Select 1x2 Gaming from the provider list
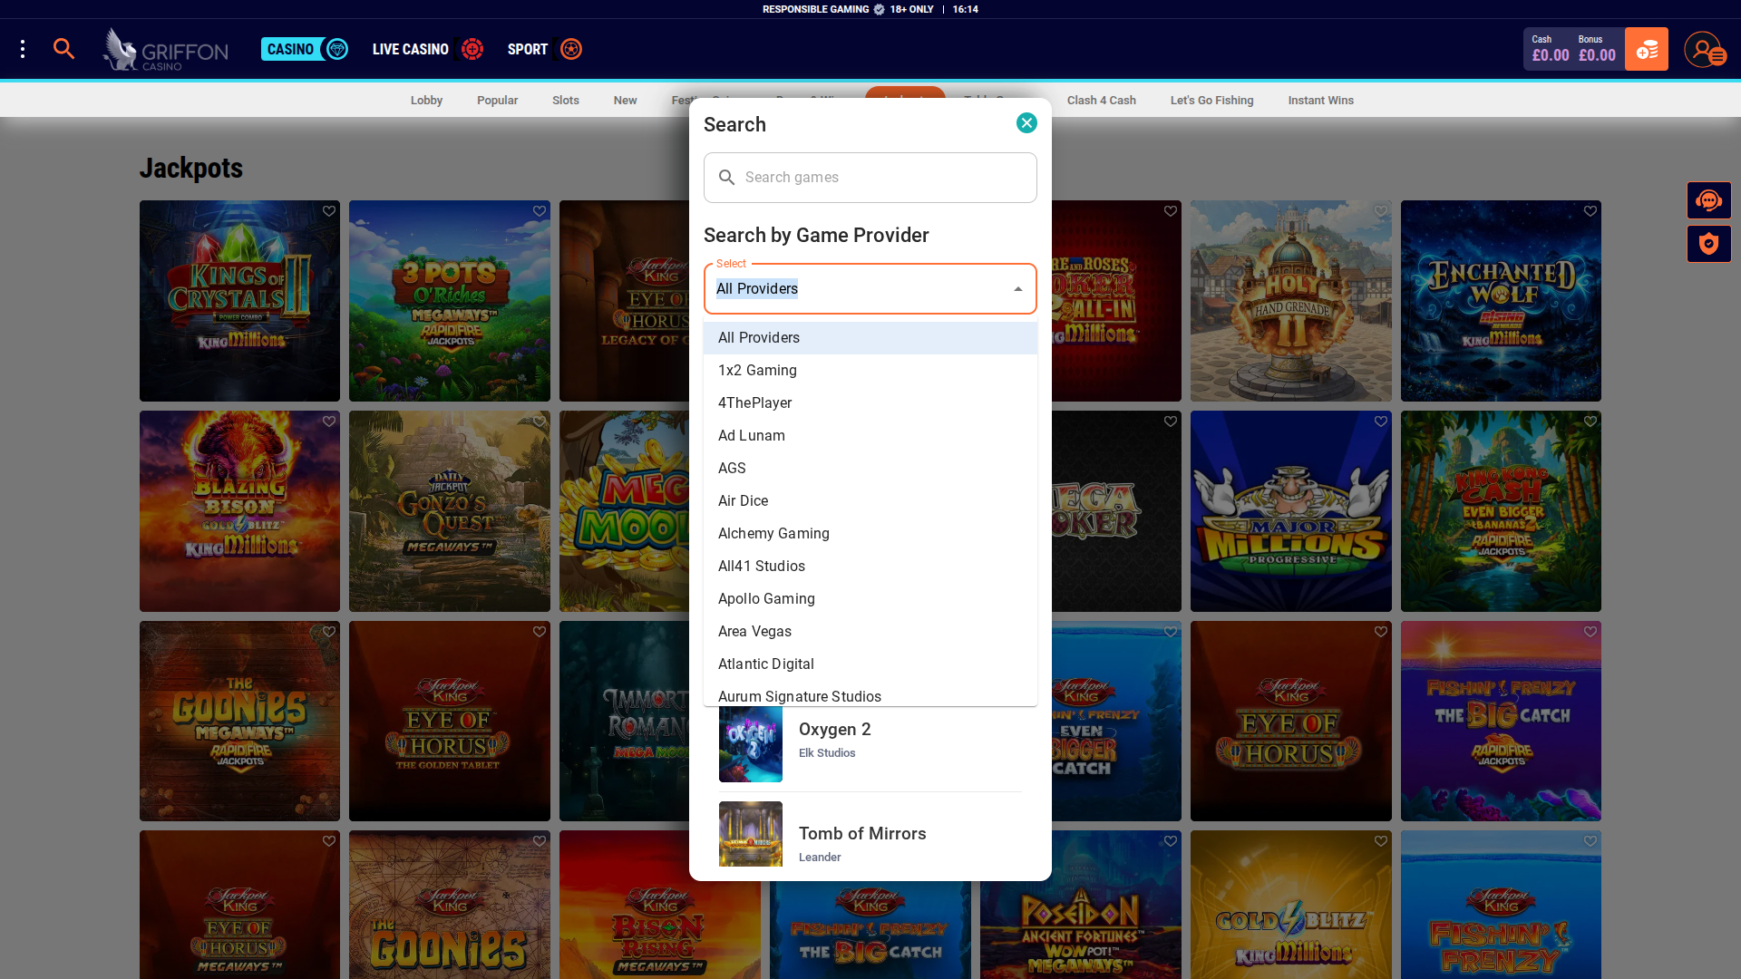Image resolution: width=1741 pixels, height=979 pixels. [x=757, y=370]
